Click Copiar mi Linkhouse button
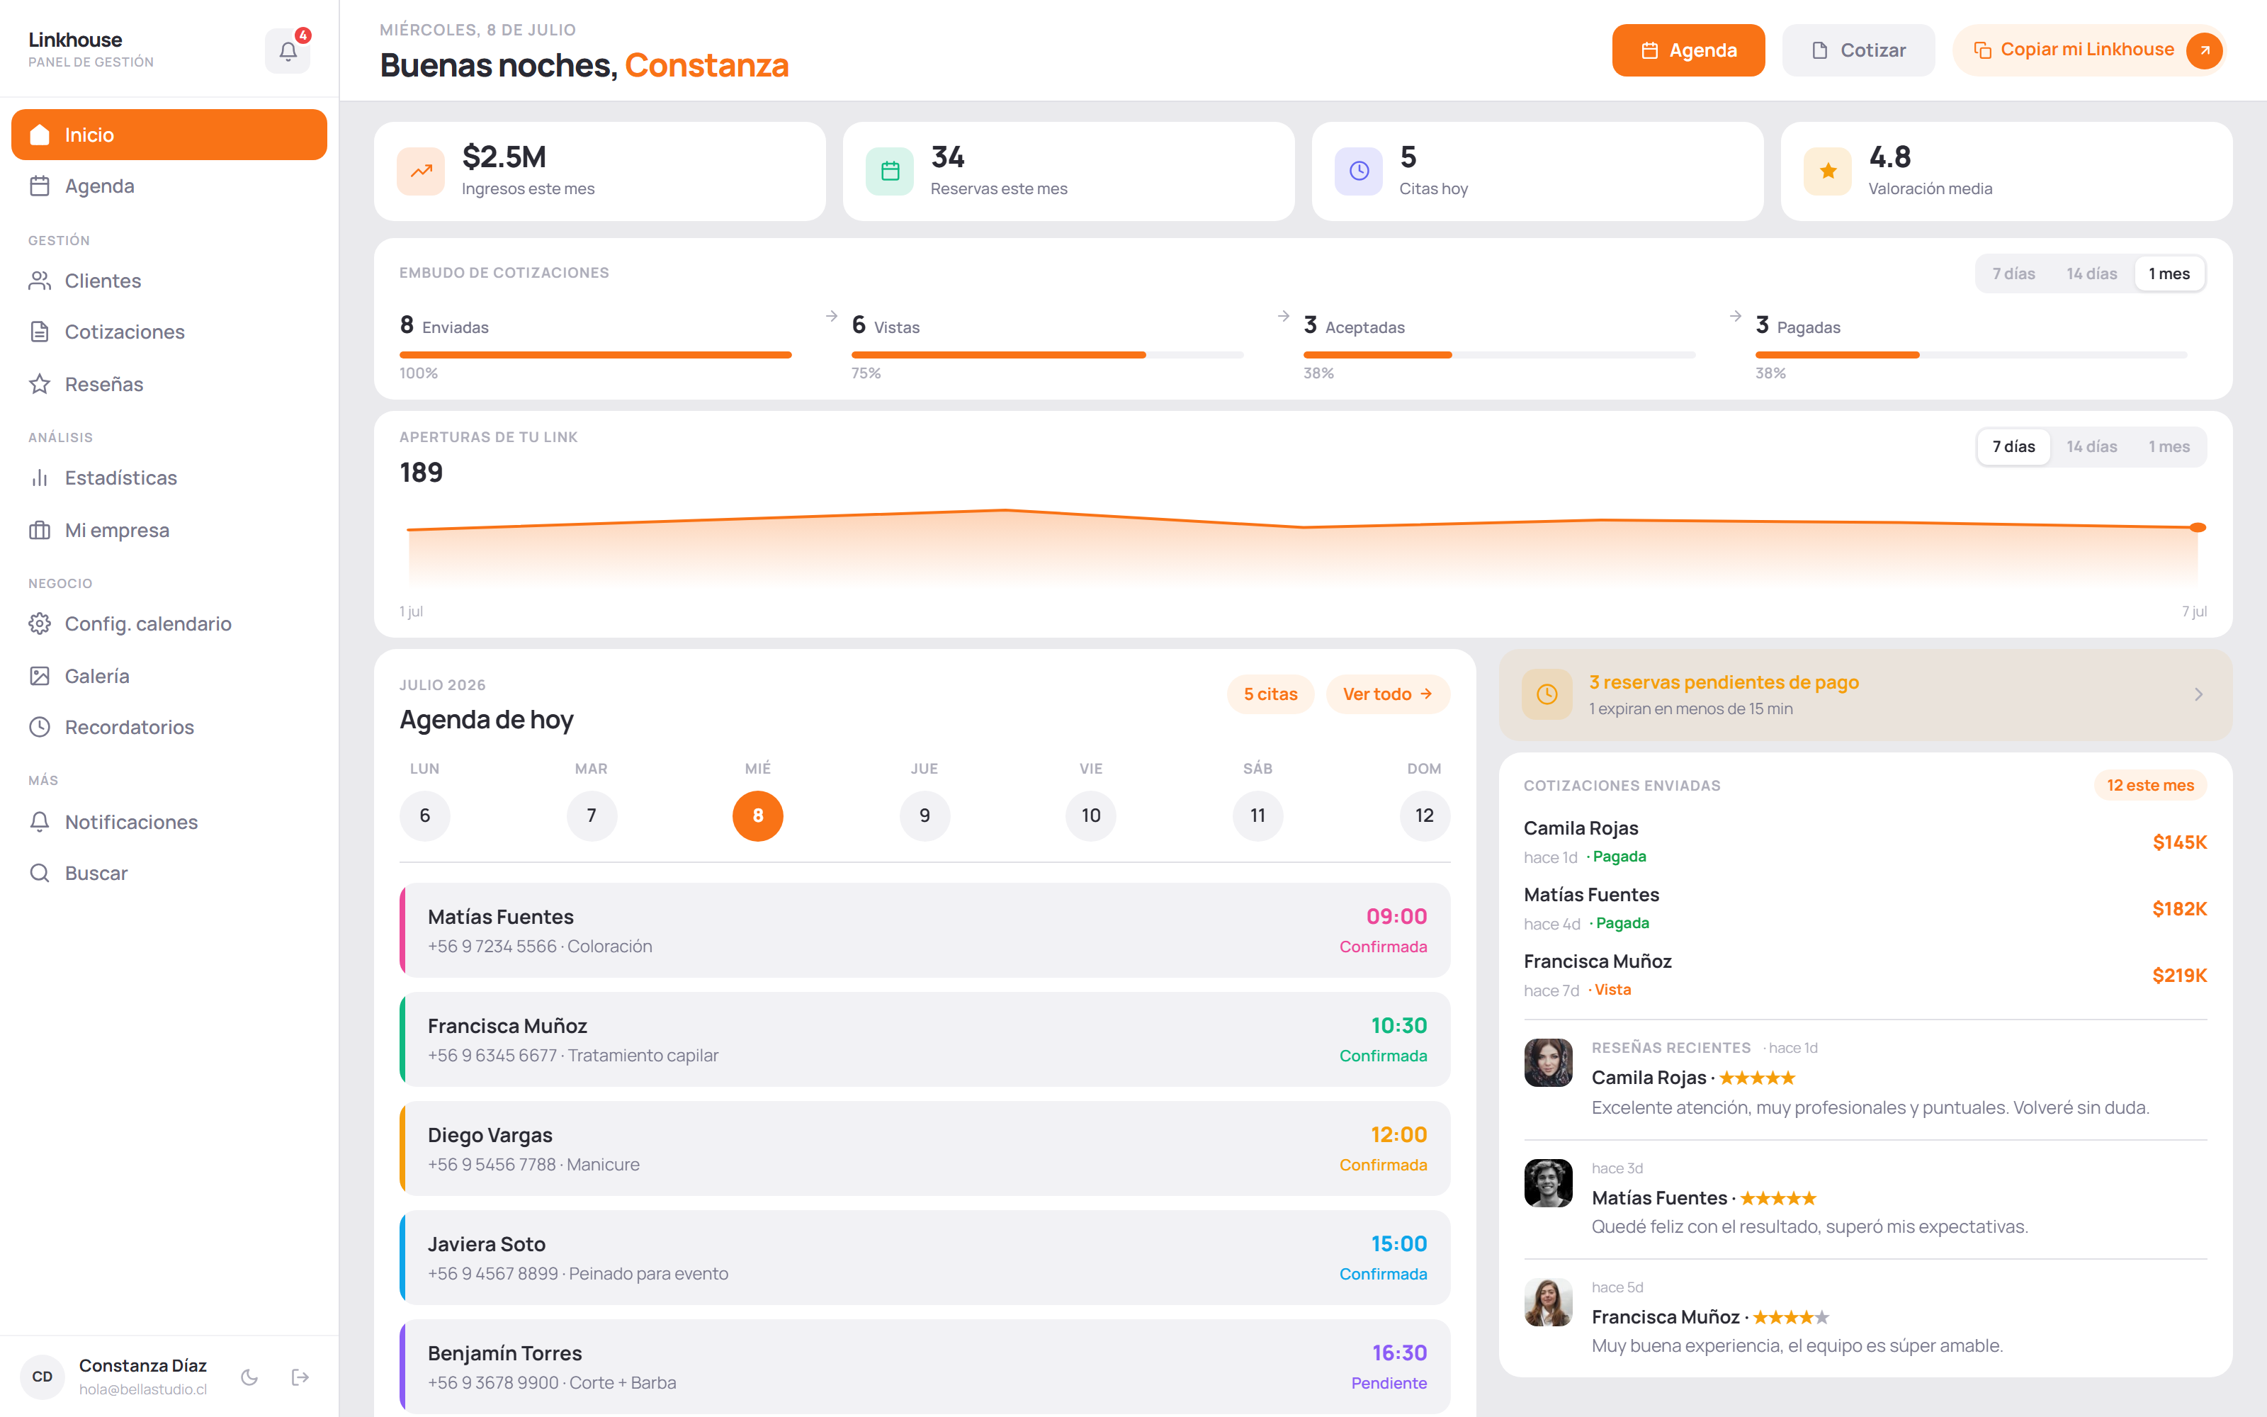Viewport: 2267px width, 1417px height. [x=2088, y=50]
